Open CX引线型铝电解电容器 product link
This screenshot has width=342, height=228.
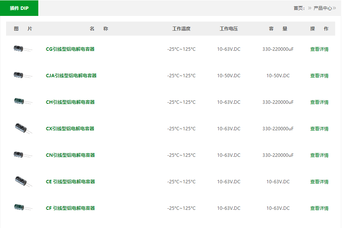[70, 129]
